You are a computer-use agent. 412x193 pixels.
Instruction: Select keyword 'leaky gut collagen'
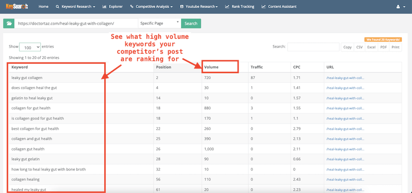27,77
